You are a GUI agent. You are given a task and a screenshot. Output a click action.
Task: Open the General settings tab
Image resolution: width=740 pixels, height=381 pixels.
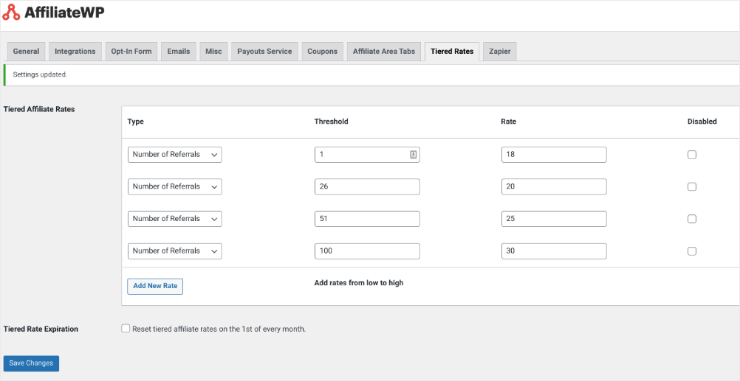point(26,52)
